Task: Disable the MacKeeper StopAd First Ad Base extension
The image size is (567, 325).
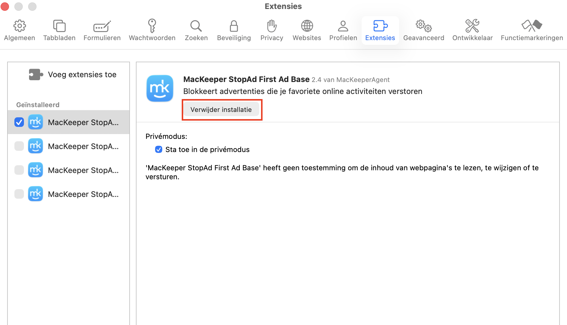Action: [19, 122]
